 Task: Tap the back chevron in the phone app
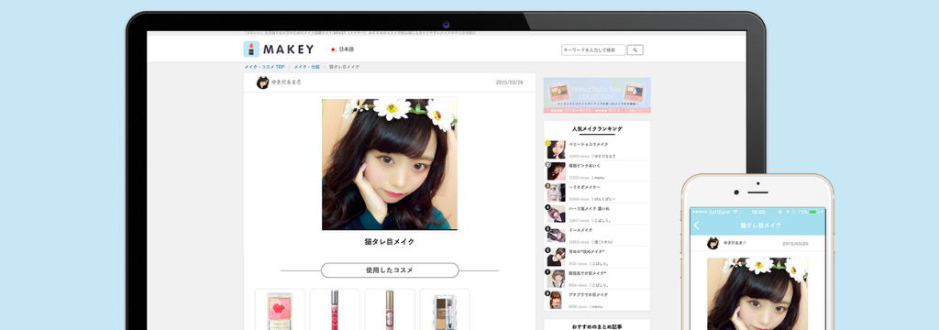[697, 225]
